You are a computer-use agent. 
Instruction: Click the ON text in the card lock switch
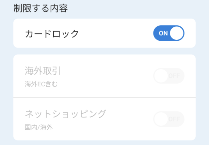163,33
